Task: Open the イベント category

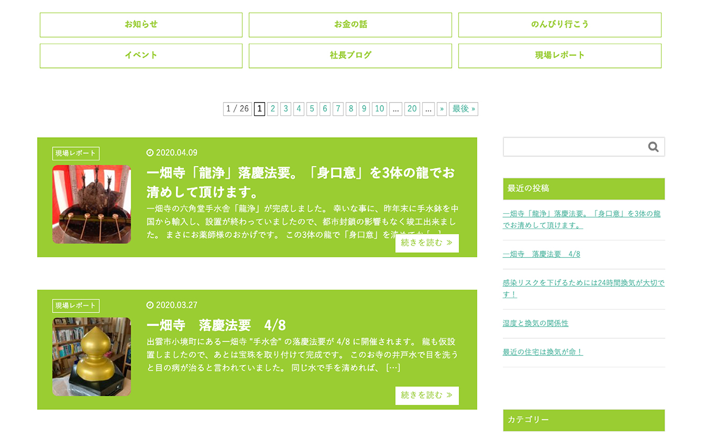Action: (141, 56)
